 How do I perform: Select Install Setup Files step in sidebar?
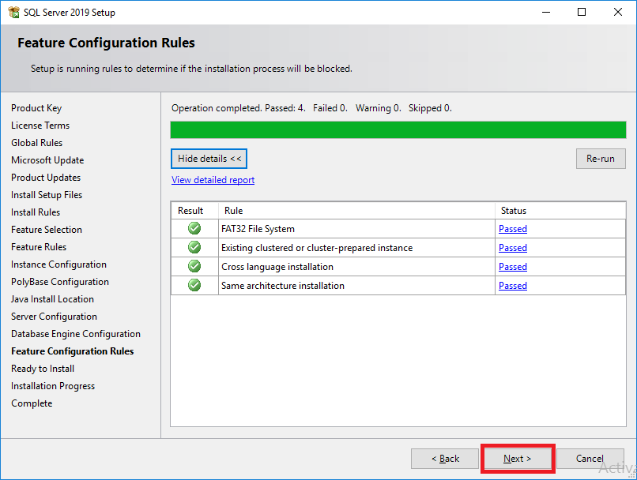click(47, 195)
